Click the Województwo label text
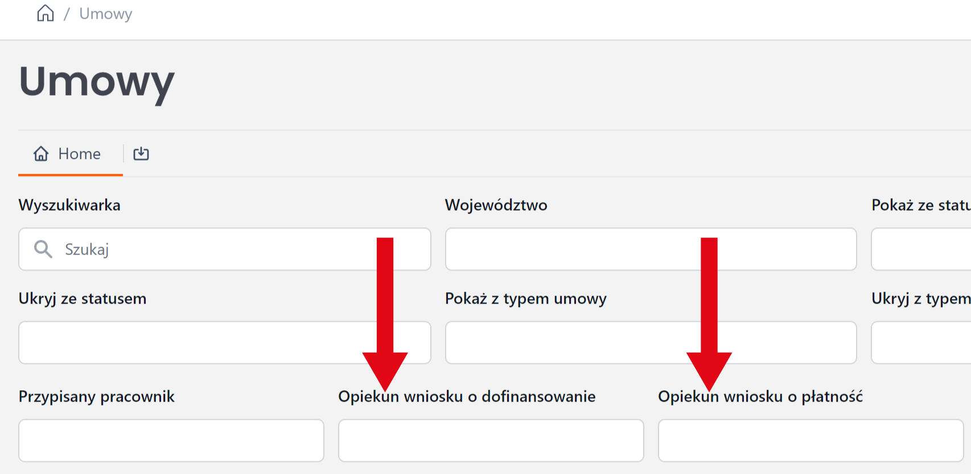The width and height of the screenshot is (971, 474). click(496, 205)
